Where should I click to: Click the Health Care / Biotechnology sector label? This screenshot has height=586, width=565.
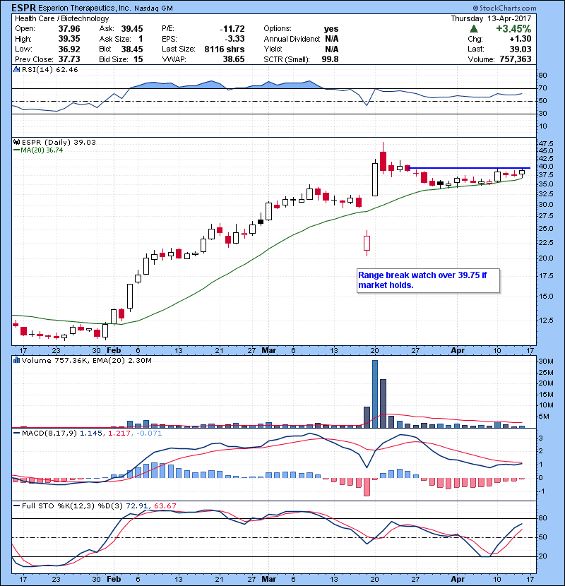(61, 18)
